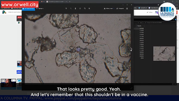Open the crop tool icon
This screenshot has width=179, height=101.
[x=89, y=8]
